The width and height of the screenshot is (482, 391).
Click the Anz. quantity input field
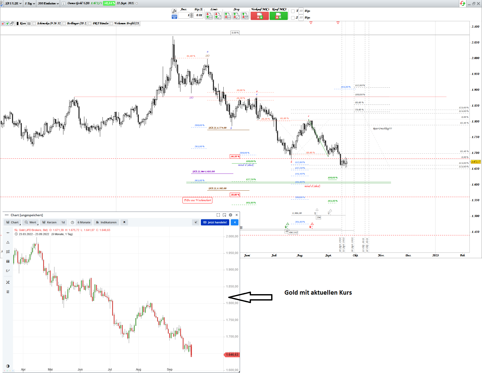click(x=184, y=15)
